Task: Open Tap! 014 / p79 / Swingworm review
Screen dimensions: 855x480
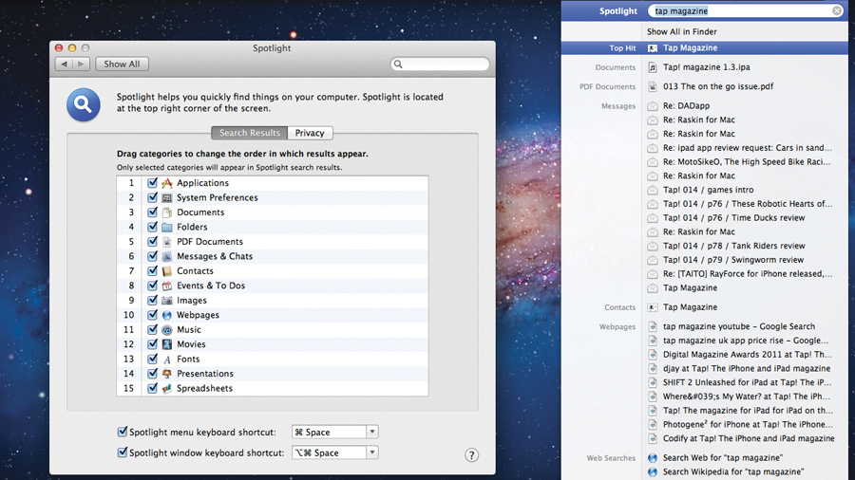Action: [732, 260]
